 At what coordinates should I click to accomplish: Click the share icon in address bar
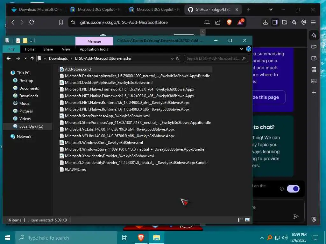[218, 22]
